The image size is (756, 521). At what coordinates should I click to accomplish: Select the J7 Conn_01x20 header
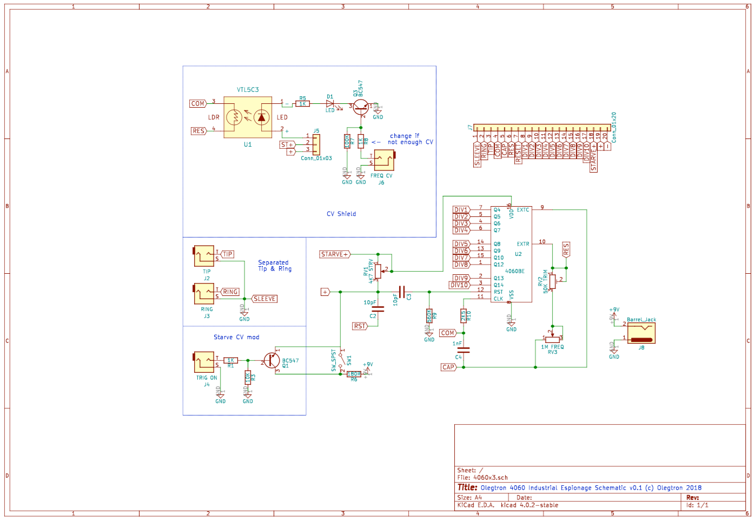pyautogui.click(x=542, y=128)
